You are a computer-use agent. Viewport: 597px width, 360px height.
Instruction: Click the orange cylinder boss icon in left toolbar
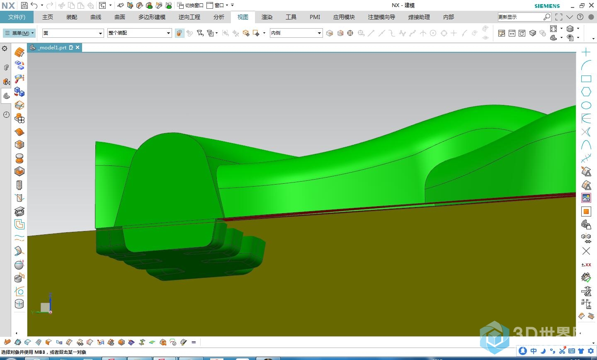tap(19, 158)
